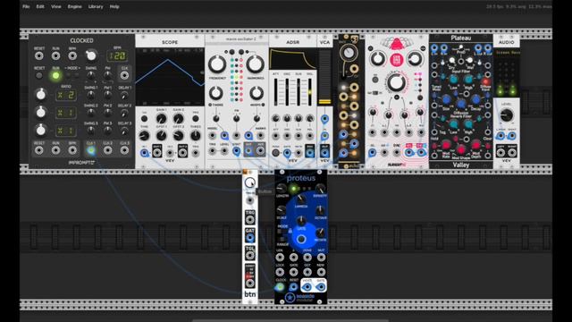Click the Macro Oscillator FREQUENCY knob
The height and width of the screenshot is (322, 572).
(x=216, y=64)
